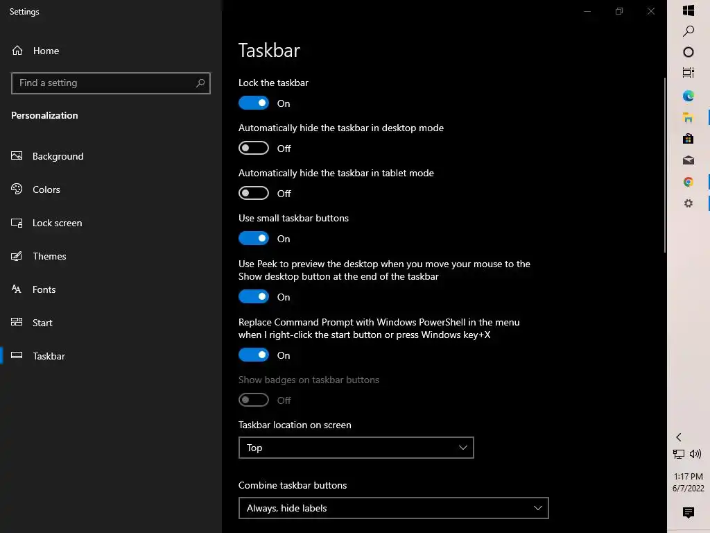710x533 pixels.
Task: Open the Action Center notifications button
Action: 689,513
